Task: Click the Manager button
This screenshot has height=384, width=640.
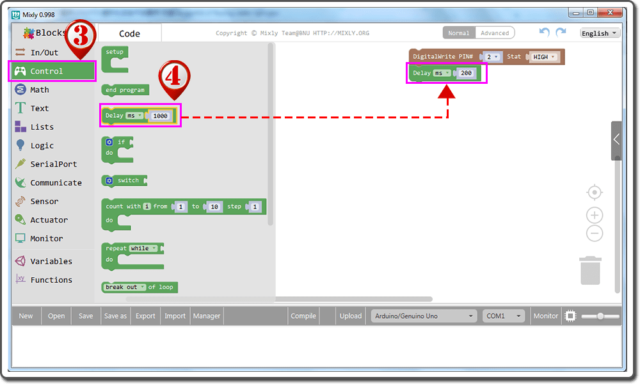Action: point(207,316)
